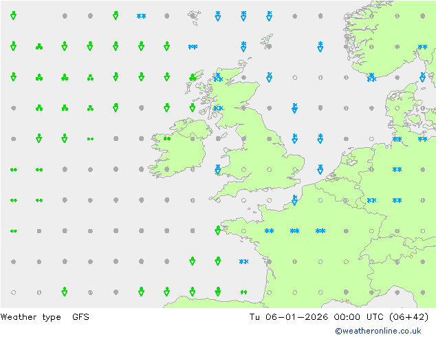Click the green shower symbol at Brittany's western tip

[218, 230]
